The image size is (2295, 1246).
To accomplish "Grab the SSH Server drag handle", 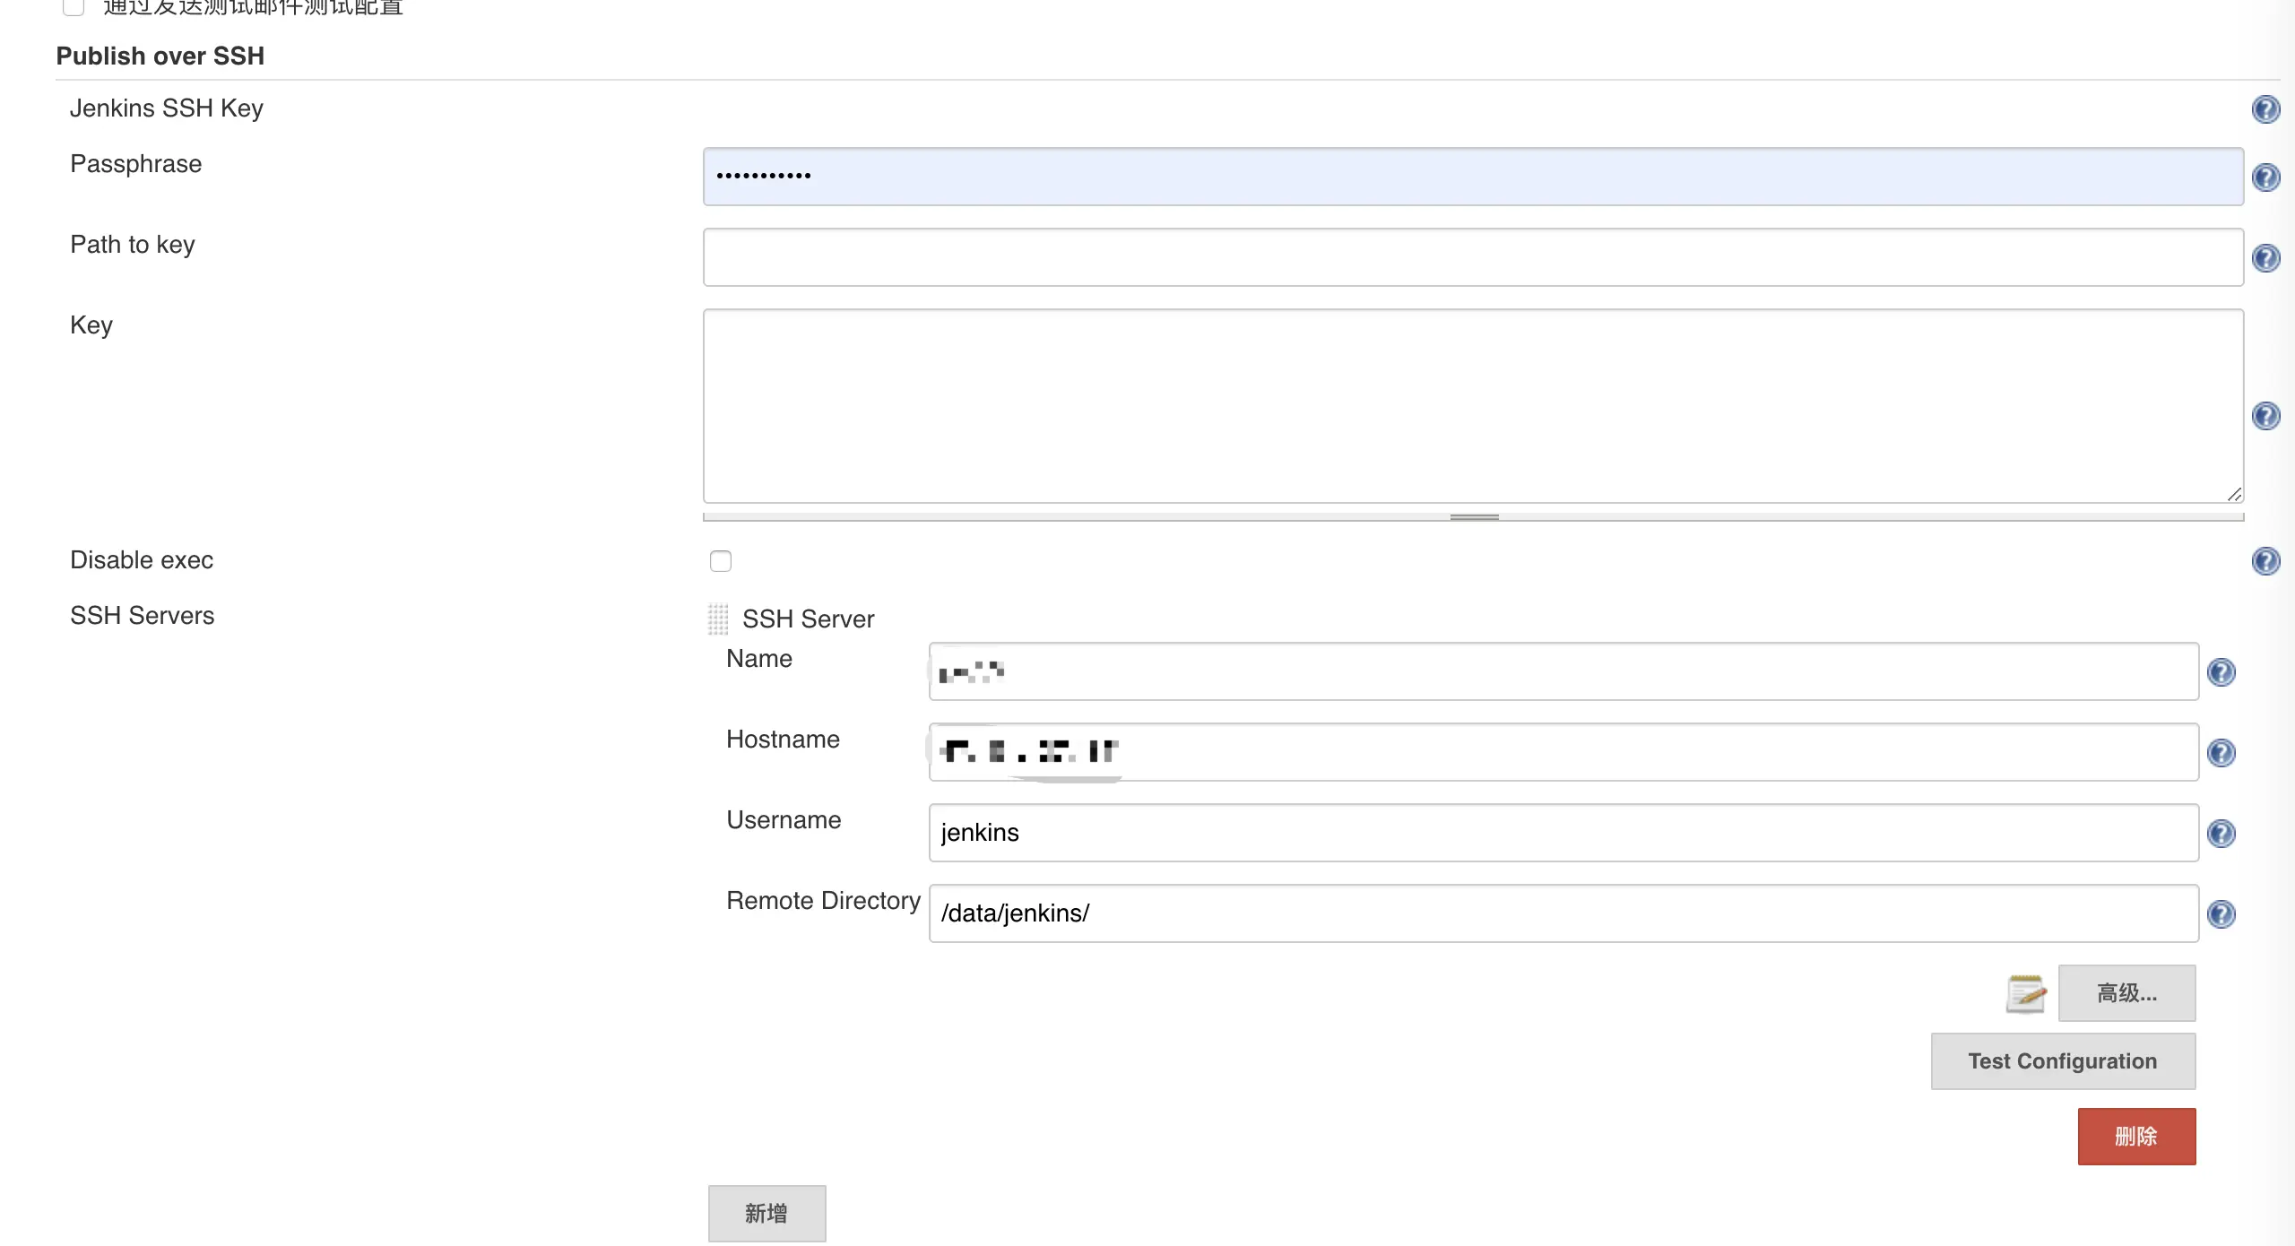I will [x=718, y=619].
